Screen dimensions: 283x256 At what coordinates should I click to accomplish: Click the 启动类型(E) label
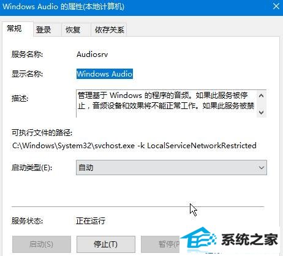coord(32,168)
